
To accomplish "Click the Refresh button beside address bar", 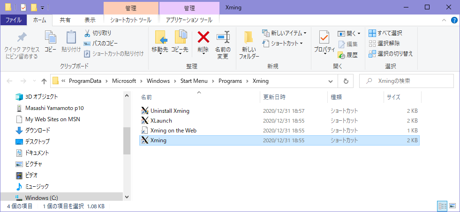I will [346, 81].
